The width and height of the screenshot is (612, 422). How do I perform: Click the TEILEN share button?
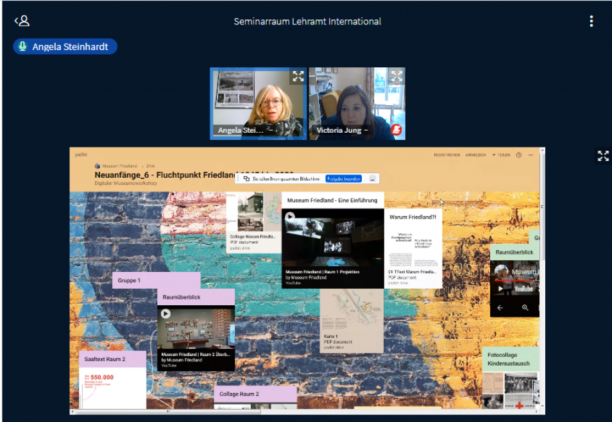click(501, 155)
